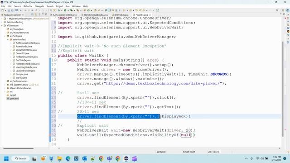Click the Open Perspective icon at toolbar right
This screenshot has height=163, width=290.
pyautogui.click(x=283, y=10)
